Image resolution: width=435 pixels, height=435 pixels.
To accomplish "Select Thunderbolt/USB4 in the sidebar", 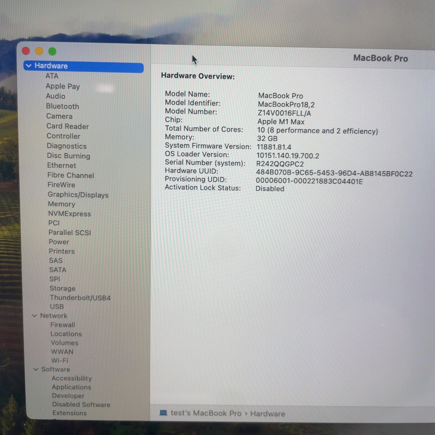I will (80, 298).
